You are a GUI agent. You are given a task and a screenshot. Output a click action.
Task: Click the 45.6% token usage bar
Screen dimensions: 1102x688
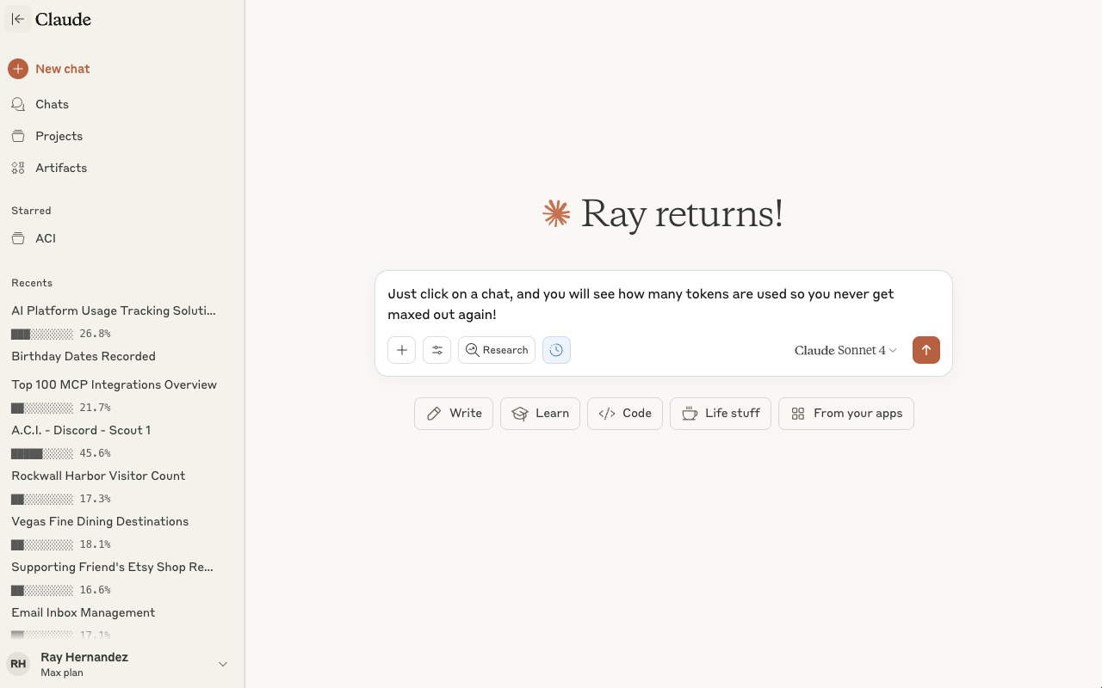click(x=42, y=453)
